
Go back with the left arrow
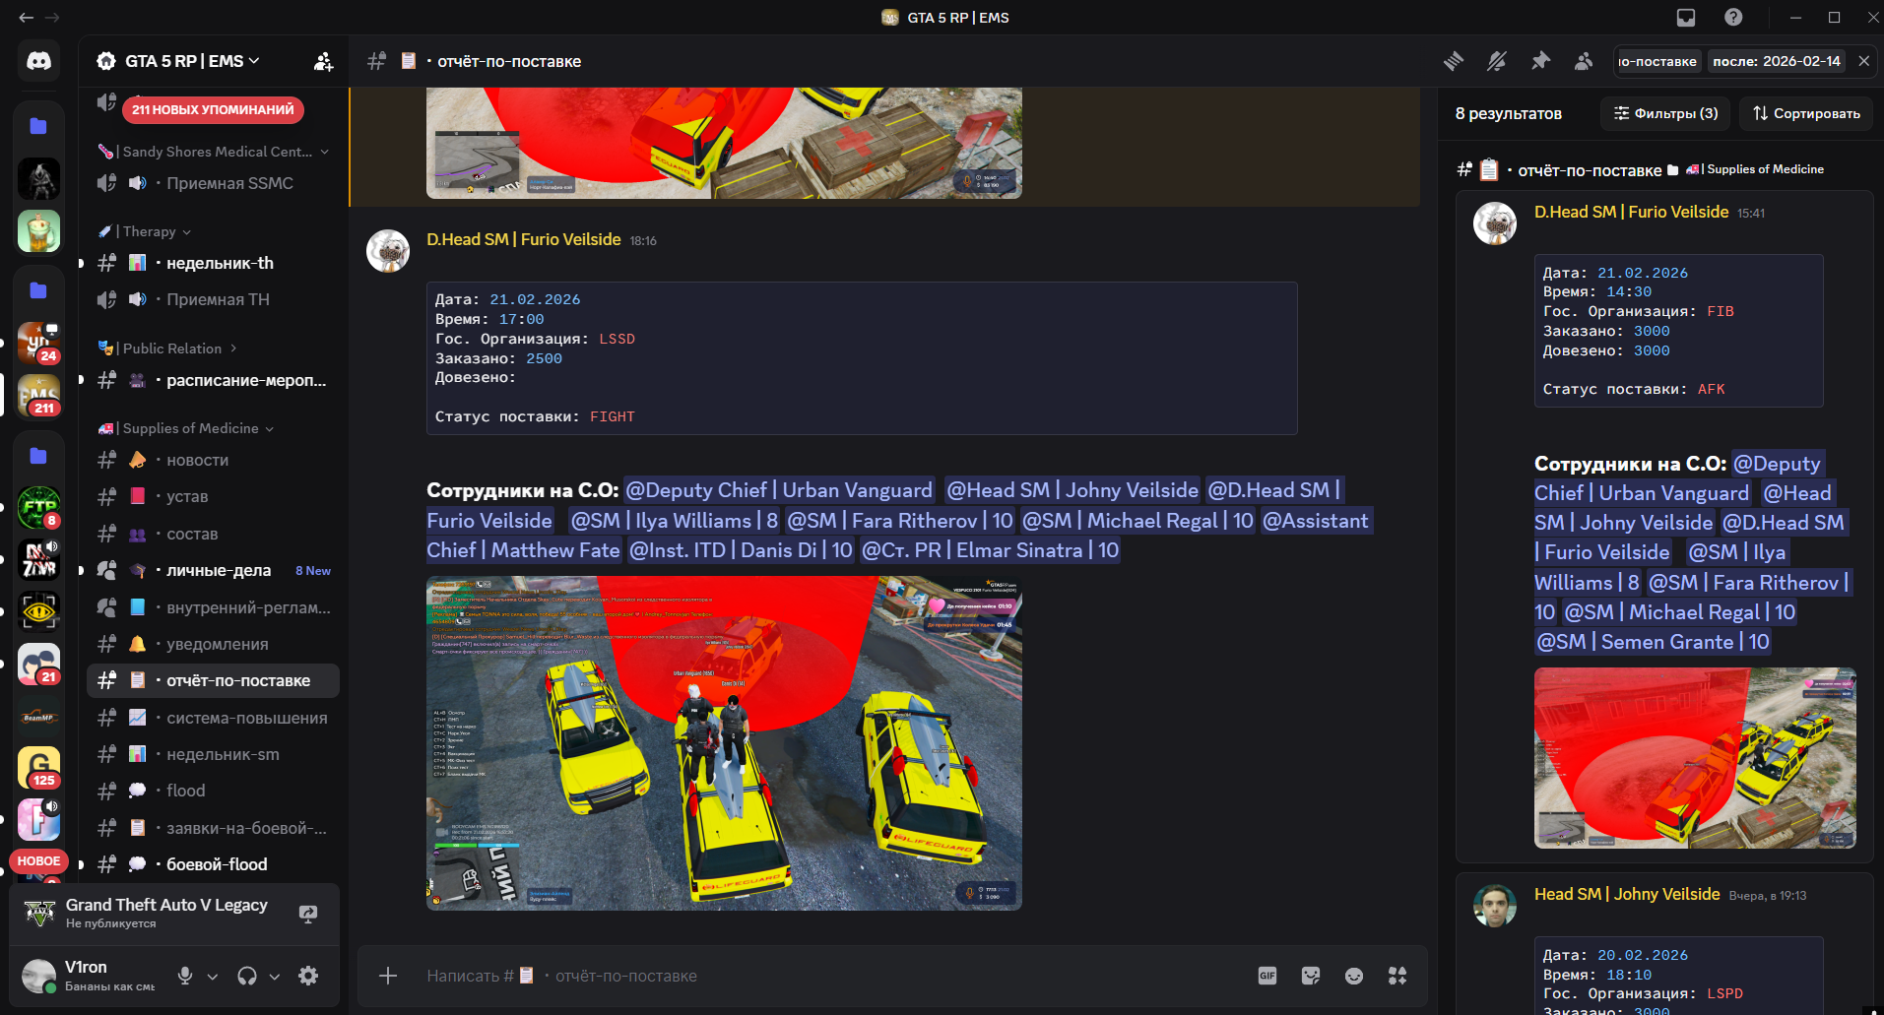[26, 18]
